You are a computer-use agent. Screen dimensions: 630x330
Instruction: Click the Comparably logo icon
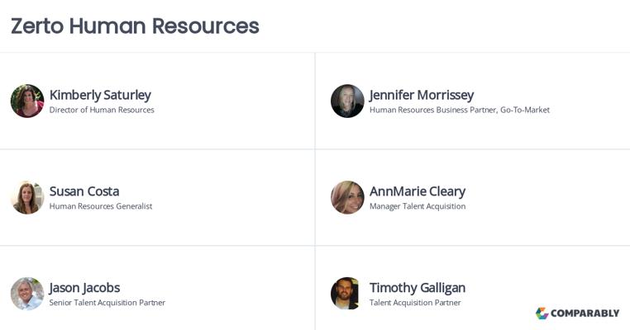(542, 313)
